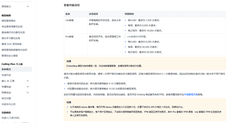The image size is (231, 123).
Task: Open 模型精调数据集格式说明 page
Action: (14, 50)
